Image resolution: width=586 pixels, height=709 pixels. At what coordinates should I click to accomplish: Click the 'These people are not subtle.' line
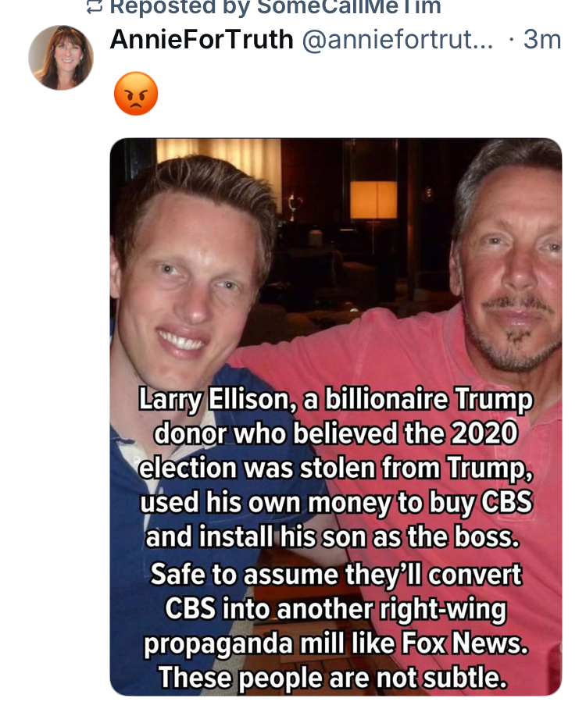(x=333, y=677)
